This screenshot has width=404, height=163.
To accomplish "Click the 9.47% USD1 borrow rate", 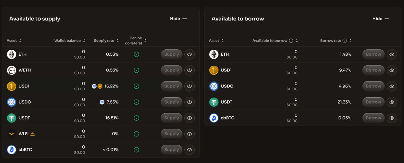I will [345, 70].
